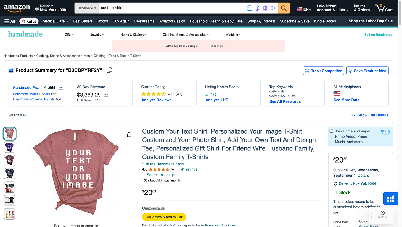Click the share icon above product image

[129, 134]
